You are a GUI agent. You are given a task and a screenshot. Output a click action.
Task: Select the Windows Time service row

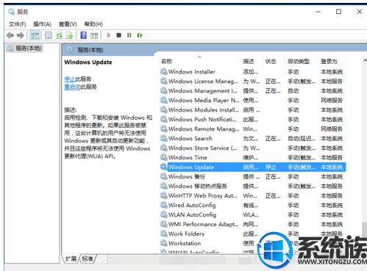click(x=252, y=158)
